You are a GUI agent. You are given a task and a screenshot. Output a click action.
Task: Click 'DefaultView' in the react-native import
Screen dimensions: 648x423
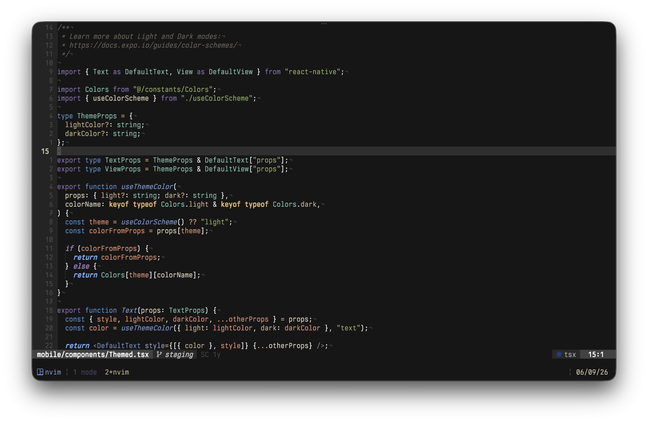tap(231, 72)
